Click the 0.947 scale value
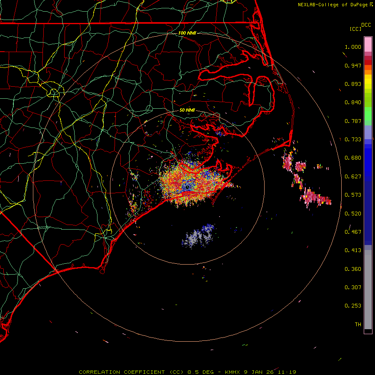The image size is (375, 375). (x=353, y=65)
